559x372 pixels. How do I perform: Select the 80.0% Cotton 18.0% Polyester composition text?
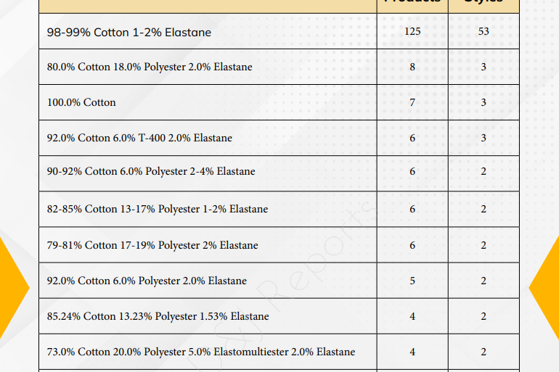150,67
